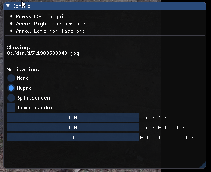Click the Config title bar

(105, 6)
